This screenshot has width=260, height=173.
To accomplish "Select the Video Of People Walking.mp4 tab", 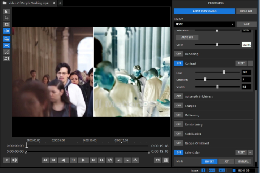I will [x=29, y=3].
